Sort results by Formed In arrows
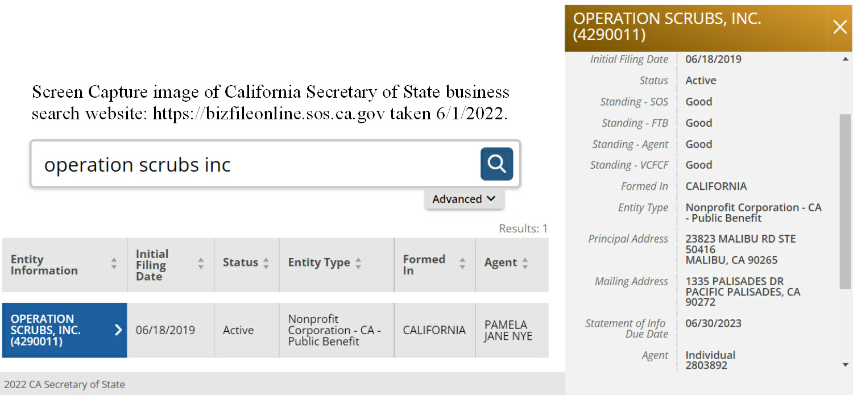Viewport: 853px width, 400px height. (462, 263)
